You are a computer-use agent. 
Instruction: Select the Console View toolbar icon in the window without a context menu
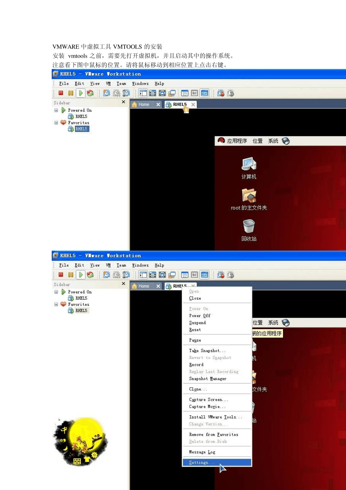[x=205, y=93]
